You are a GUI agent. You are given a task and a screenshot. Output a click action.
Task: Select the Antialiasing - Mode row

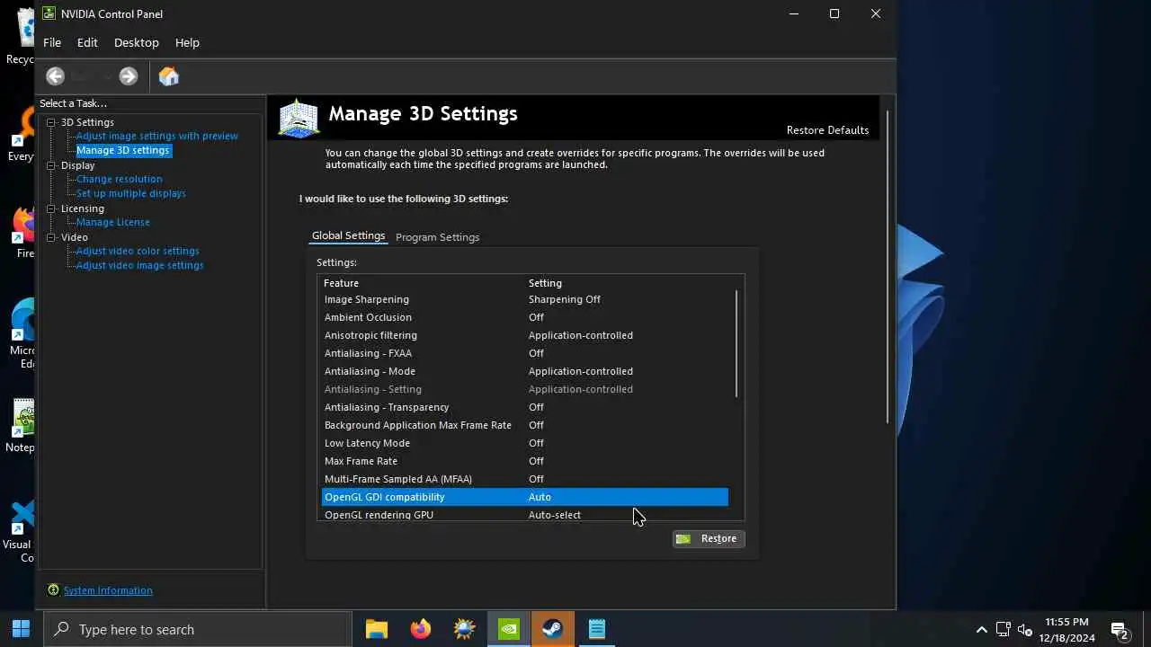pos(525,371)
